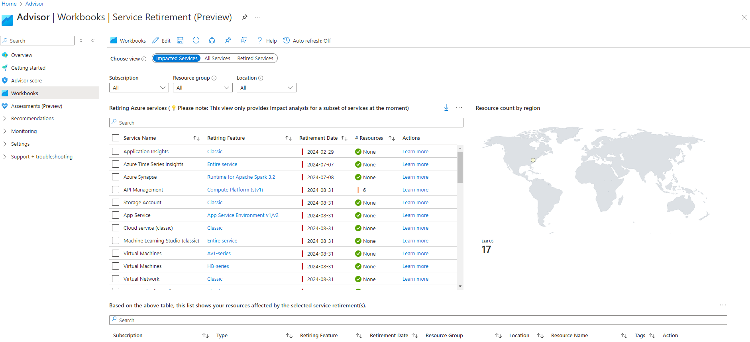Sort bottom table by Subscription
The height and width of the screenshot is (342, 750).
click(x=206, y=336)
